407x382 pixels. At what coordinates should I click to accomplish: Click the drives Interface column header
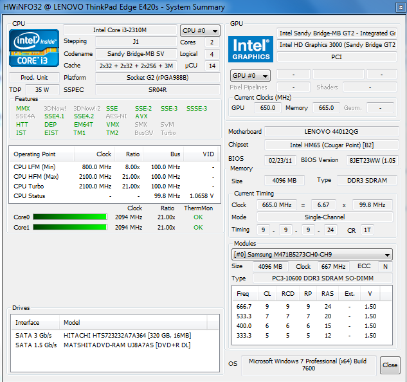pos(35,322)
